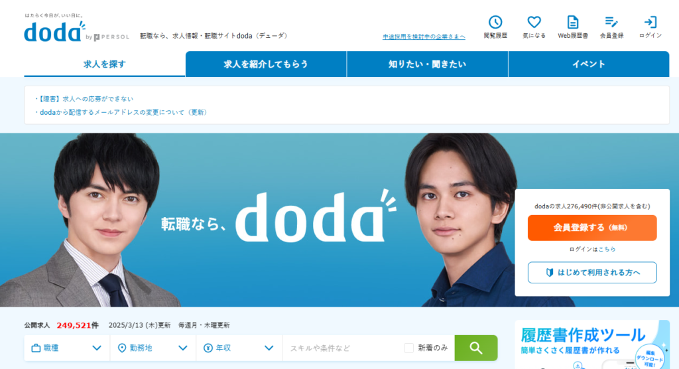
Task: Click the green magnifier search button
Action: tap(476, 348)
